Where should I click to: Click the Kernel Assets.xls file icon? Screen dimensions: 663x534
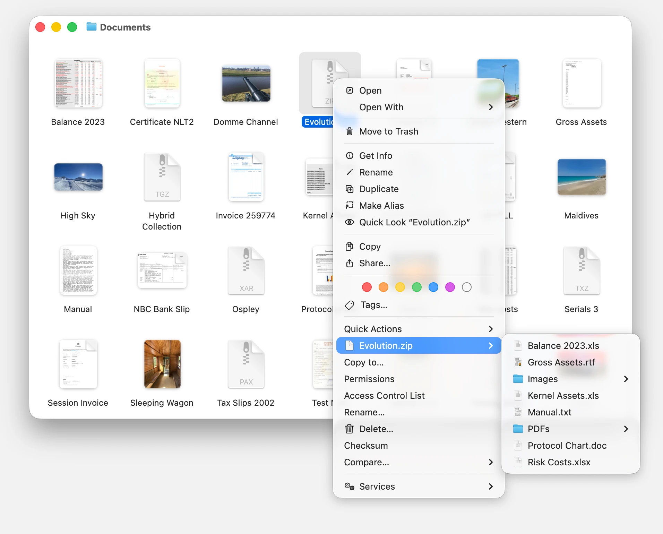click(x=518, y=396)
